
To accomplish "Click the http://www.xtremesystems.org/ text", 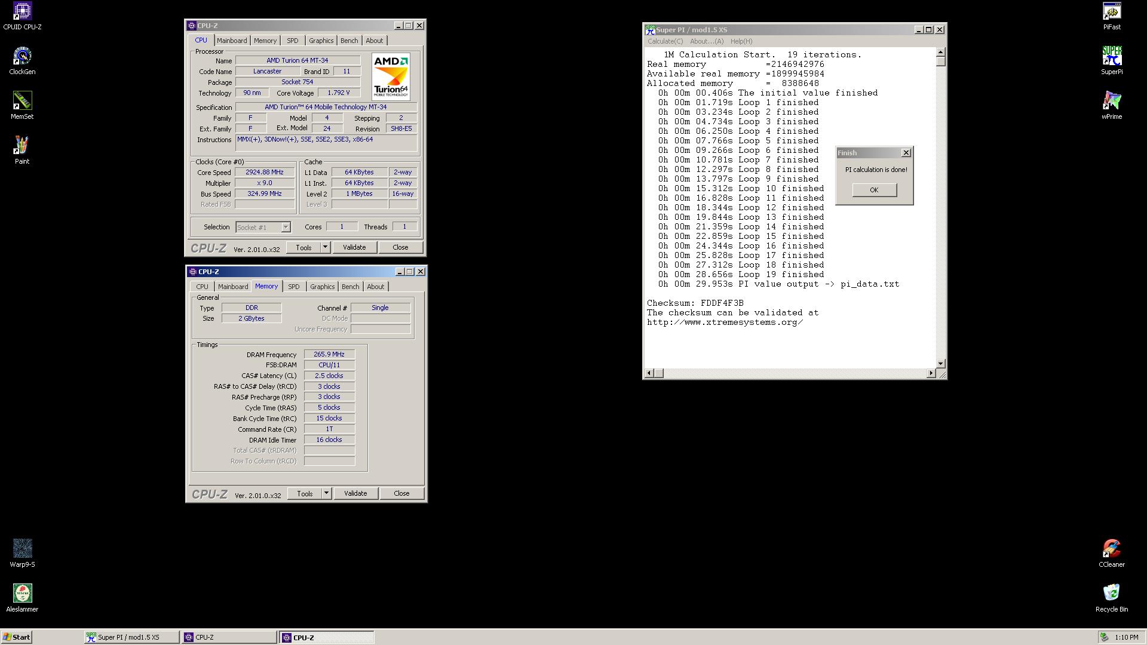I will [725, 322].
